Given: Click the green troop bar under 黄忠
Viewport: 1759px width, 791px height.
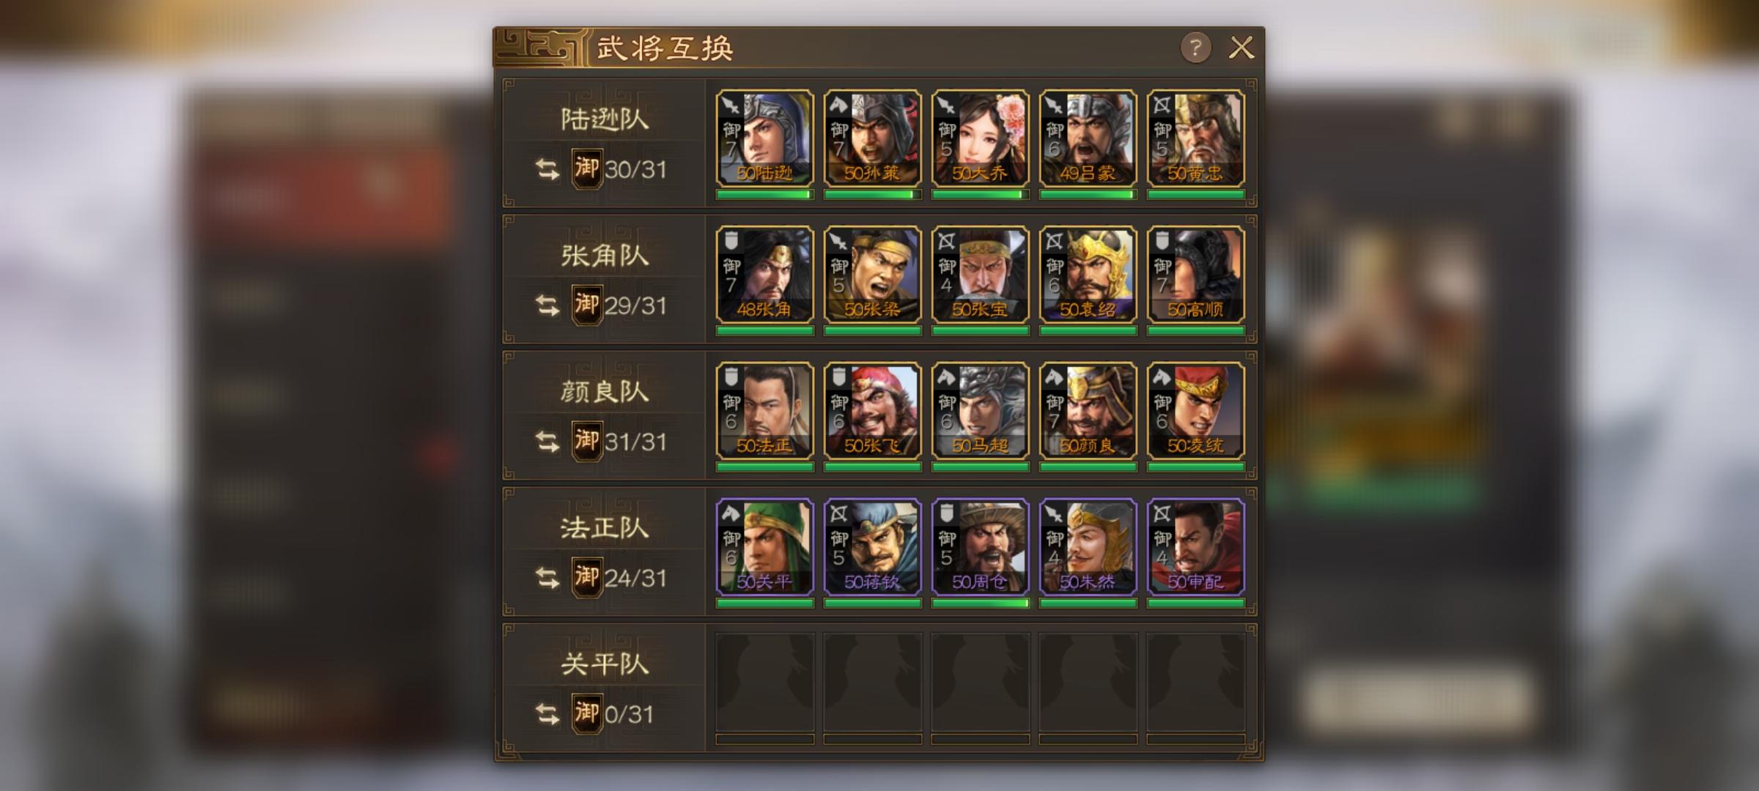Looking at the screenshot, I should click(1195, 195).
